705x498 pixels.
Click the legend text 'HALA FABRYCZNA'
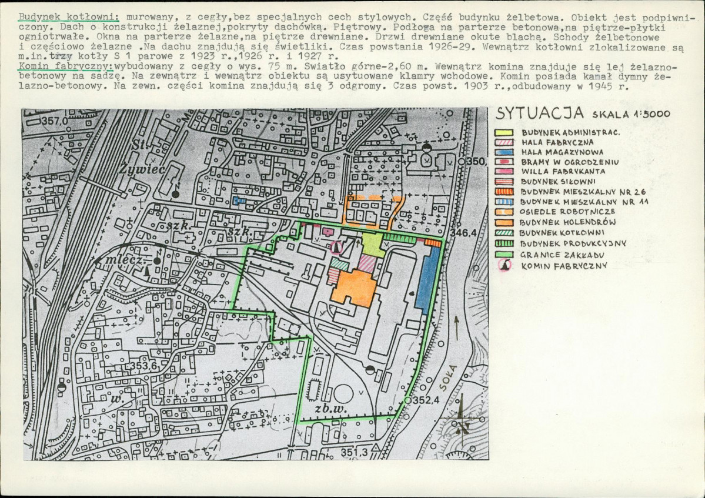pyautogui.click(x=557, y=142)
